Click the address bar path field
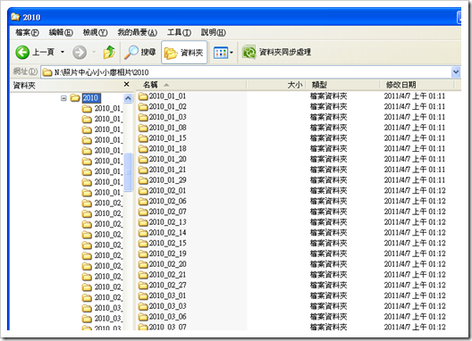472x341 pixels. 246,72
